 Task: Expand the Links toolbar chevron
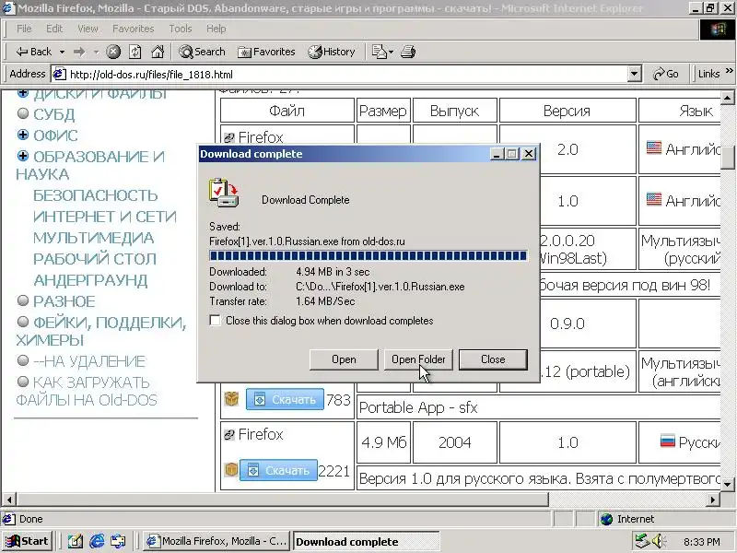(729, 71)
